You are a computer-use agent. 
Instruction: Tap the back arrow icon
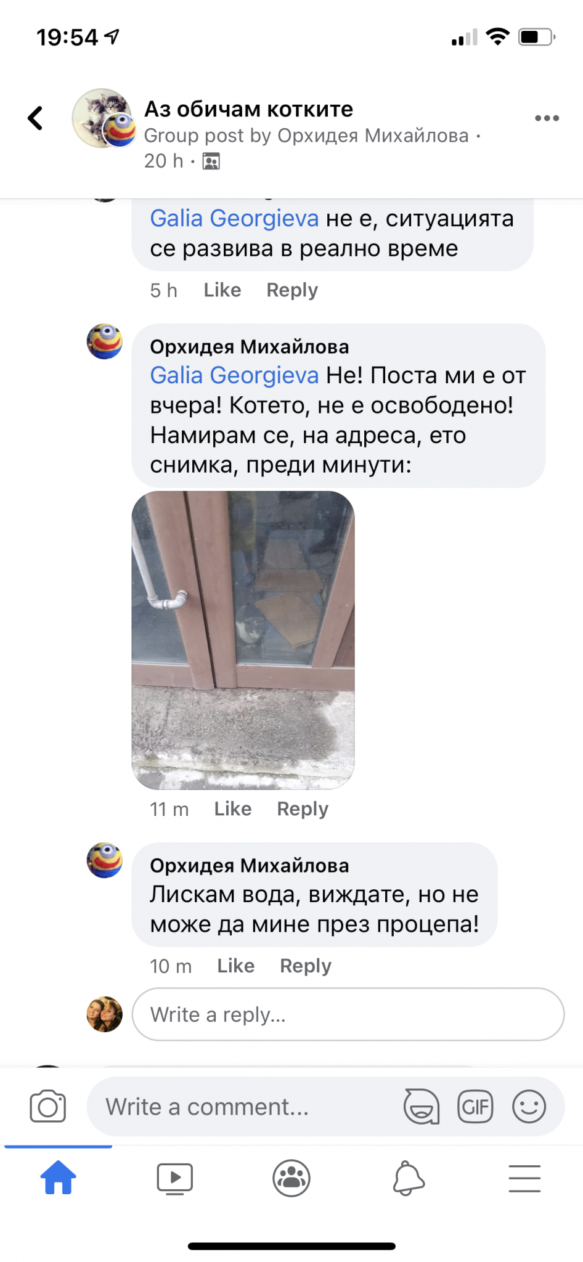coord(36,118)
